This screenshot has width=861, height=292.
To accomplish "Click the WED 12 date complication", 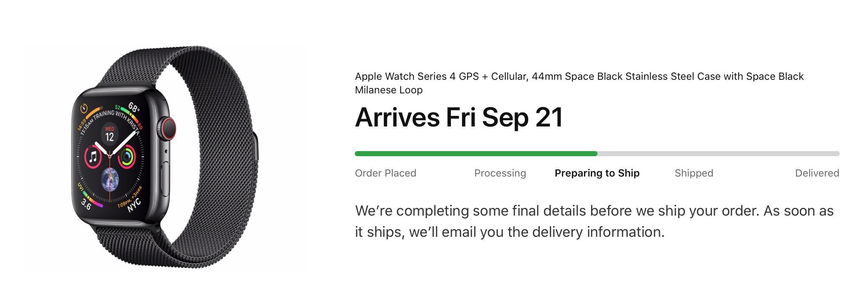I will [110, 134].
